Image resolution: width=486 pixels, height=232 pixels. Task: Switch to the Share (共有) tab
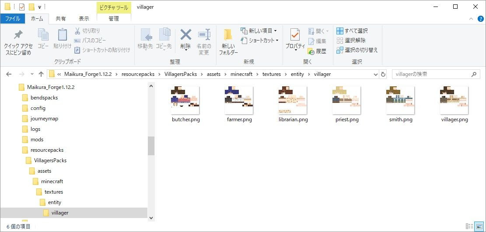click(61, 19)
